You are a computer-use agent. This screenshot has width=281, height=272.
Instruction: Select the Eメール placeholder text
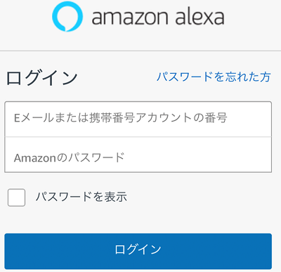tap(121, 117)
